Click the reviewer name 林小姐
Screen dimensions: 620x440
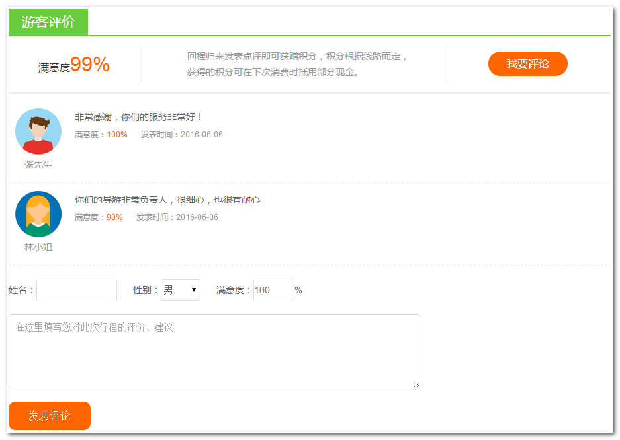coord(38,247)
